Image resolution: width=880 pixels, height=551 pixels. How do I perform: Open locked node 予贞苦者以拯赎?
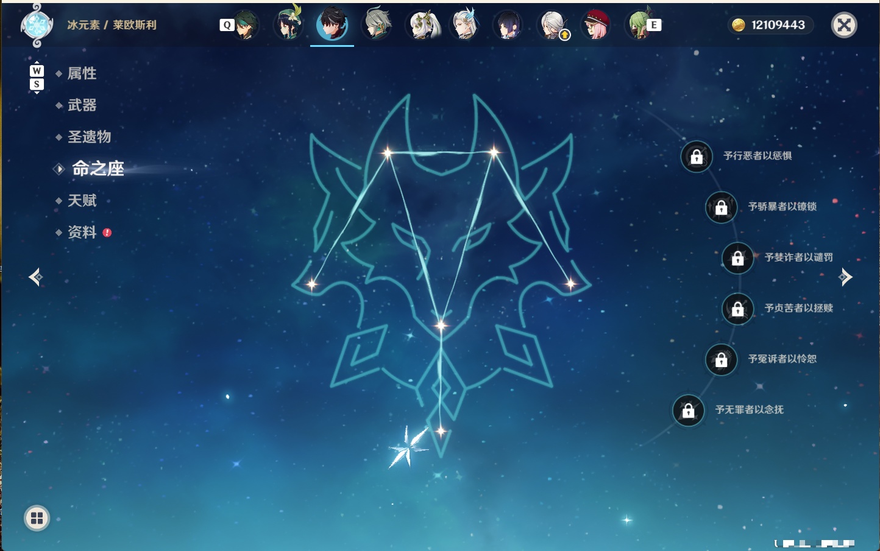coord(738,309)
